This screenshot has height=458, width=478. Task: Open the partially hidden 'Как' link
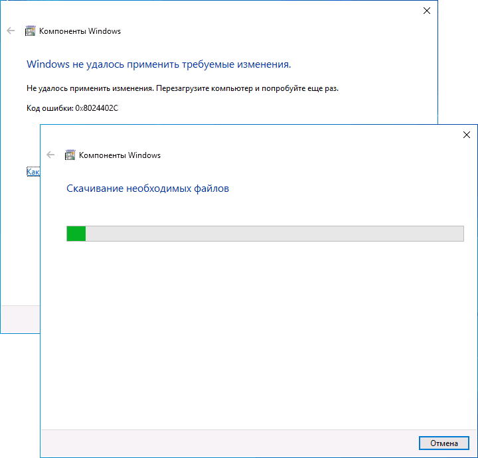33,172
